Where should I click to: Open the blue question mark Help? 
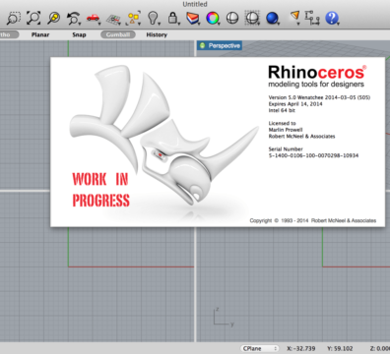tap(332, 18)
